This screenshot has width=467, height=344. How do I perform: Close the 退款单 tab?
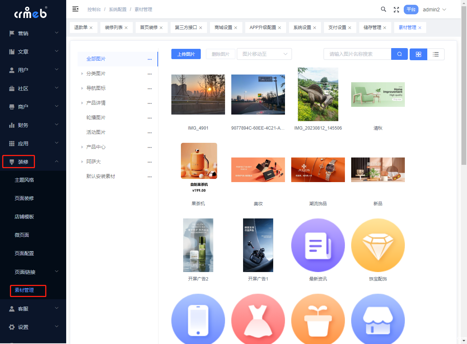coord(91,28)
